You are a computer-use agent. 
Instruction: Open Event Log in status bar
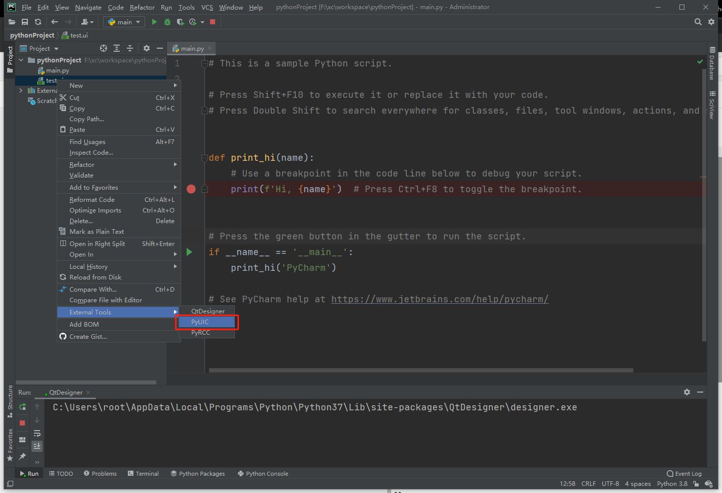[684, 473]
